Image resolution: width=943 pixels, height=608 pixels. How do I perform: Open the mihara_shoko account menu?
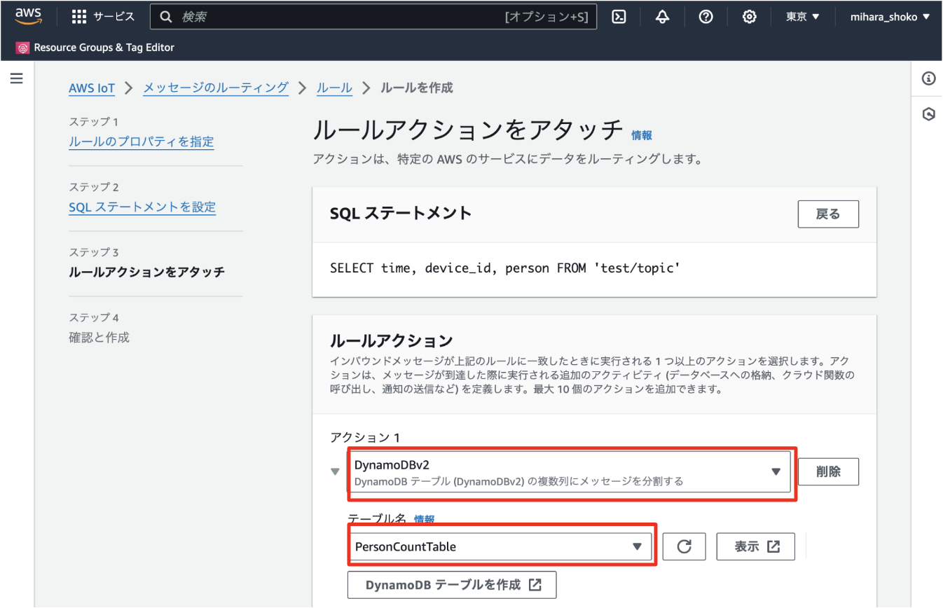pyautogui.click(x=890, y=17)
